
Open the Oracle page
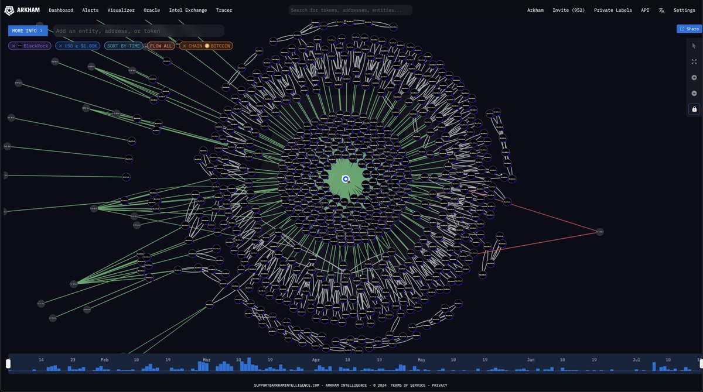pyautogui.click(x=152, y=10)
